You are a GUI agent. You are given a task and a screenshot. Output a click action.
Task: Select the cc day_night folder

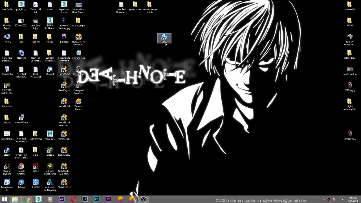78,22
